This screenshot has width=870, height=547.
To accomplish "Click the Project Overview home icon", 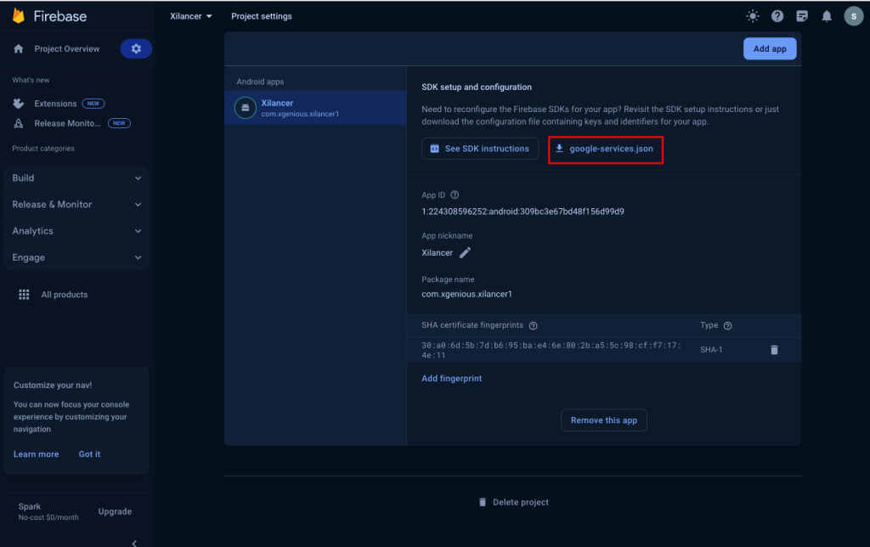I will [19, 48].
